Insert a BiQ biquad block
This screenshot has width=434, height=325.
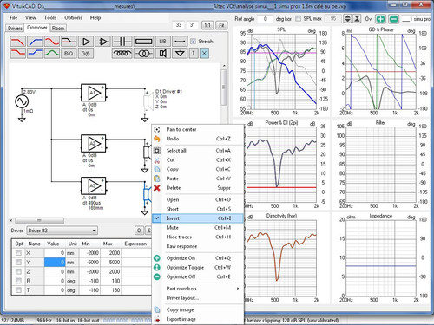[x=69, y=53]
